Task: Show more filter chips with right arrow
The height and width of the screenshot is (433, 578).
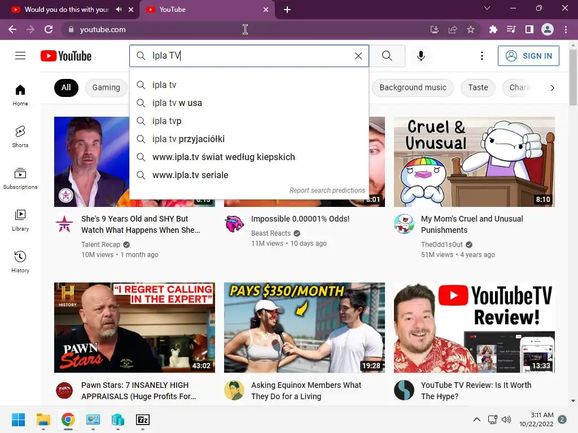Action: [x=552, y=87]
